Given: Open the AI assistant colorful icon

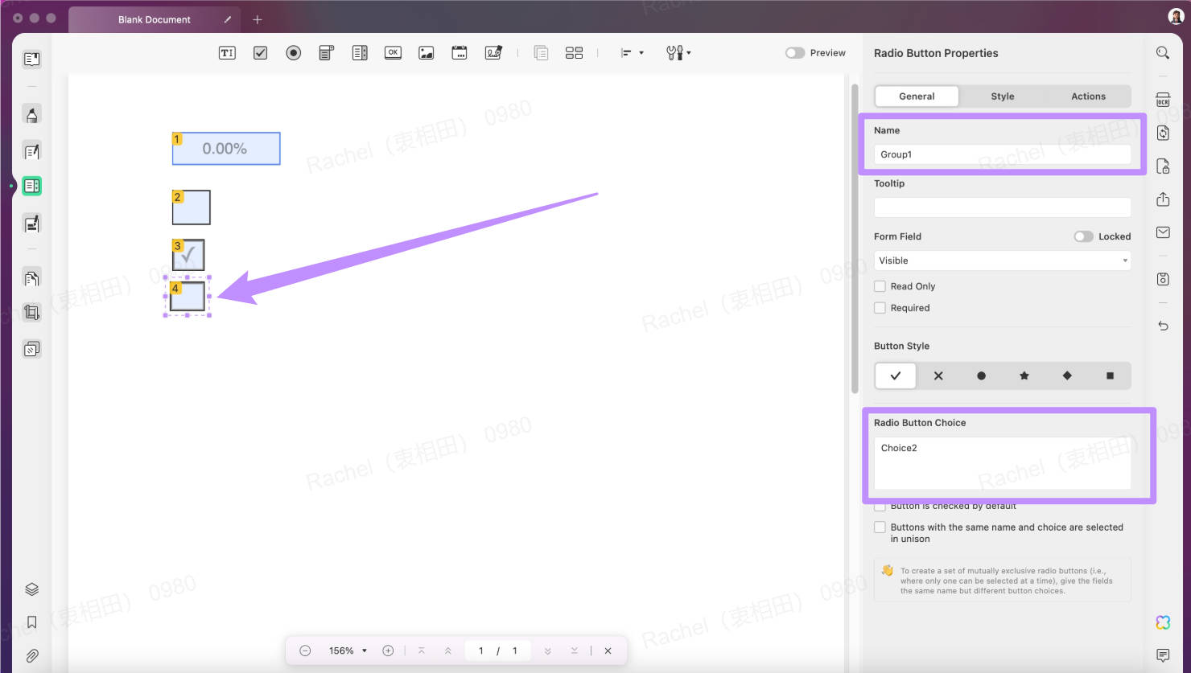Looking at the screenshot, I should tap(1163, 622).
